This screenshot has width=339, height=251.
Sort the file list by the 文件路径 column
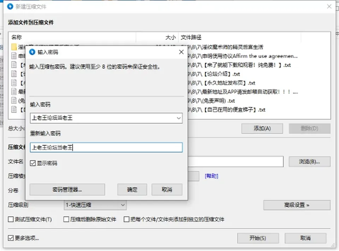tap(239, 37)
